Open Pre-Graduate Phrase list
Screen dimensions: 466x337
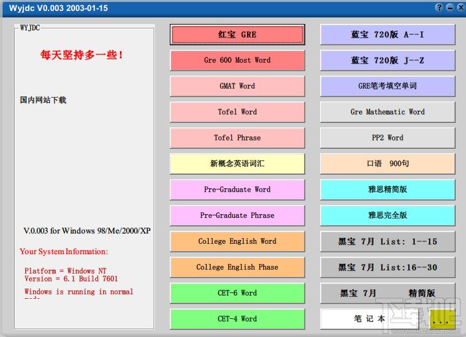237,215
